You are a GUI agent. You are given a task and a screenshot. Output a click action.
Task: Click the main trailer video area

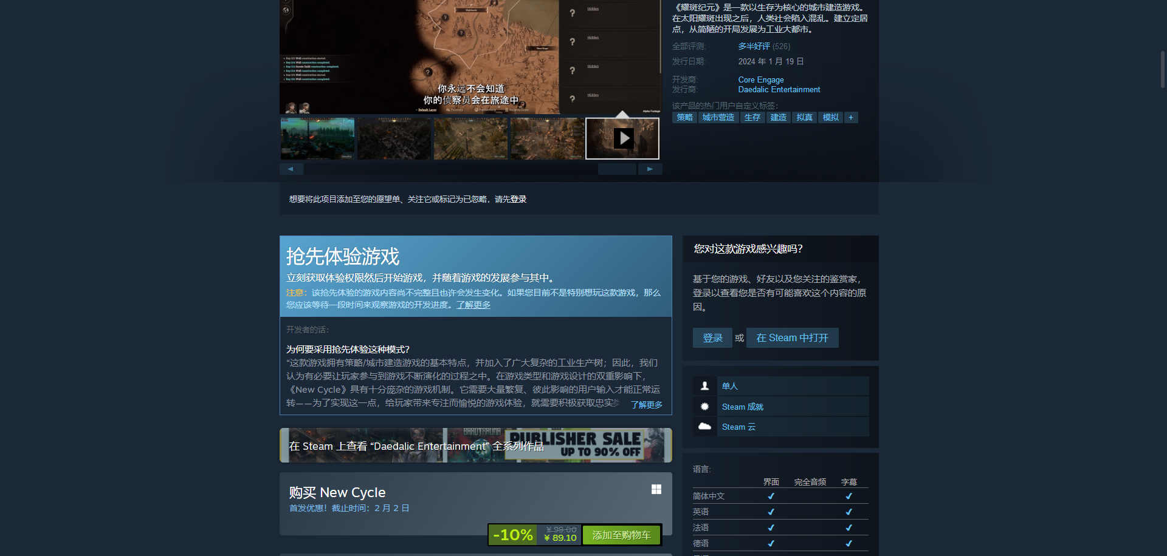(x=470, y=56)
